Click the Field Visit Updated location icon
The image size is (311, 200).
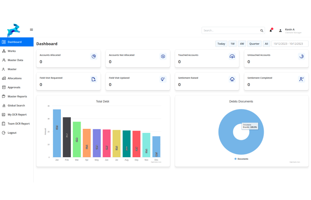162,79
